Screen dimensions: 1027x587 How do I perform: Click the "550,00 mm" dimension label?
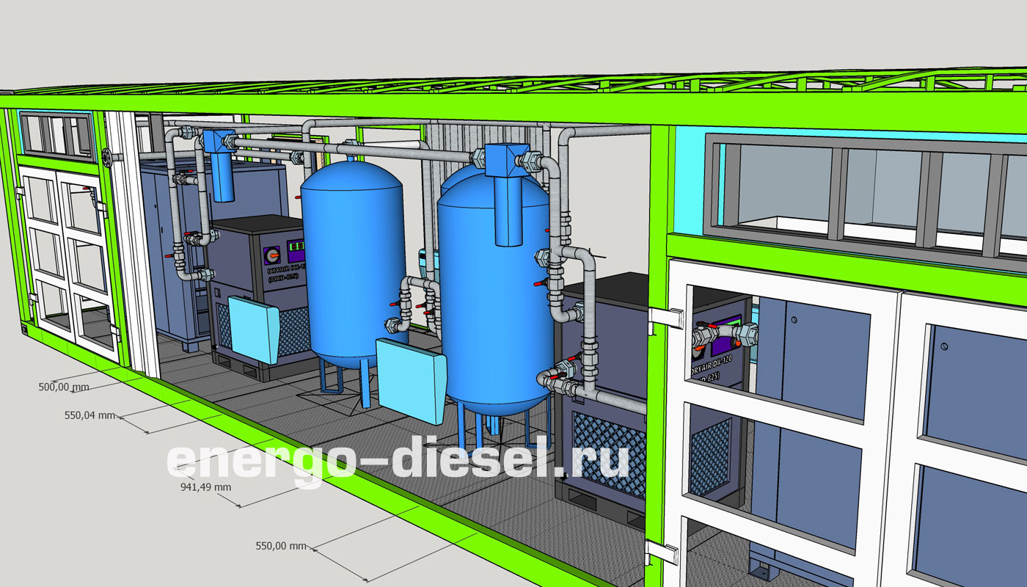(280, 546)
